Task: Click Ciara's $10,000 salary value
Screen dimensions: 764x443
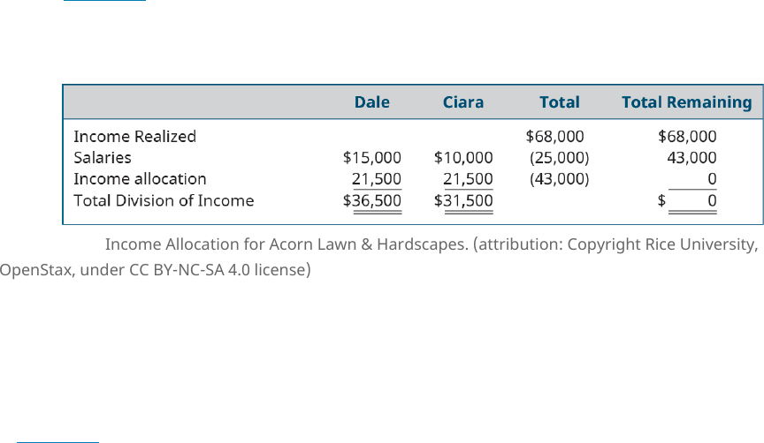Action: (462, 158)
